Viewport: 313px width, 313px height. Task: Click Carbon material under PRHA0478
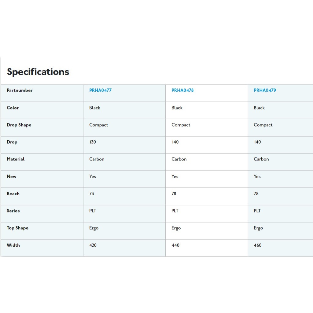click(179, 159)
